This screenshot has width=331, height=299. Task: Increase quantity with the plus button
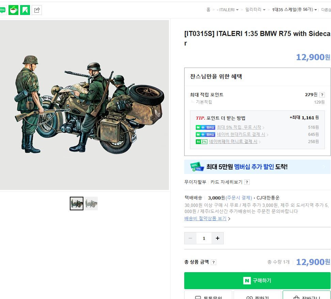point(218,238)
